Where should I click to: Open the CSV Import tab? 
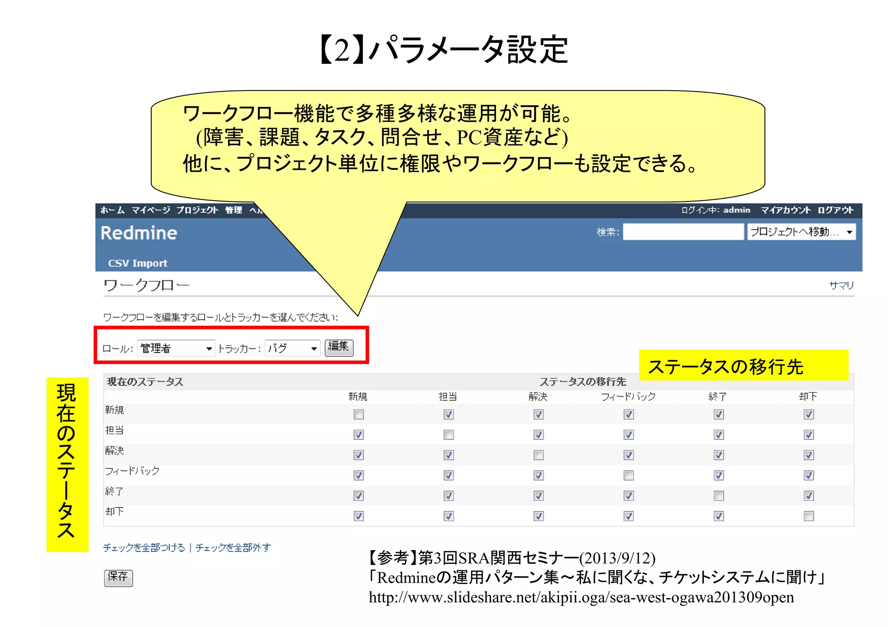tap(137, 263)
